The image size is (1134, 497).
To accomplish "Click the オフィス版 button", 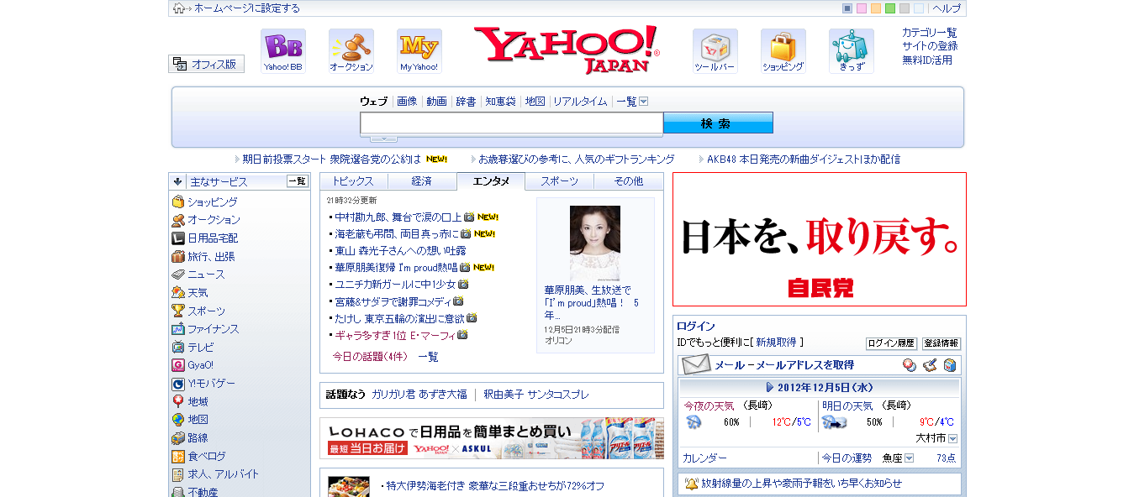I will coord(206,64).
